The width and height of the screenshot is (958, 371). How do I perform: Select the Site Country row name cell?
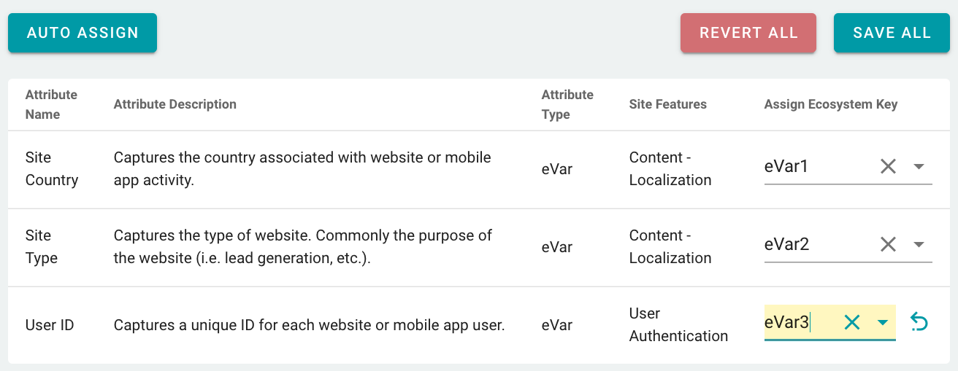pyautogui.click(x=52, y=168)
